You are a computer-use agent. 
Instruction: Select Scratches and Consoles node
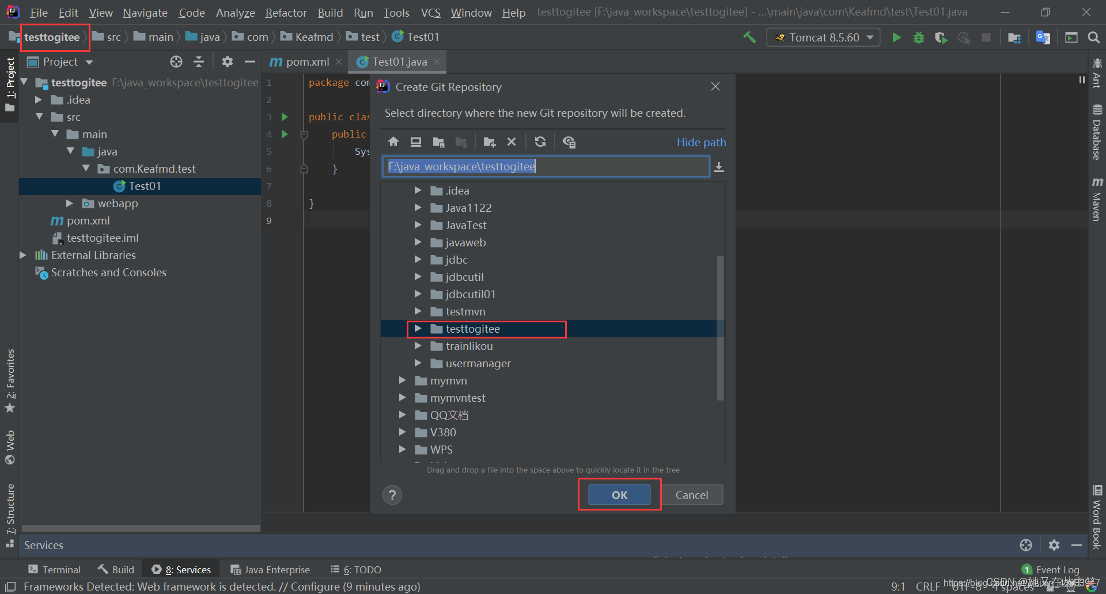(108, 272)
